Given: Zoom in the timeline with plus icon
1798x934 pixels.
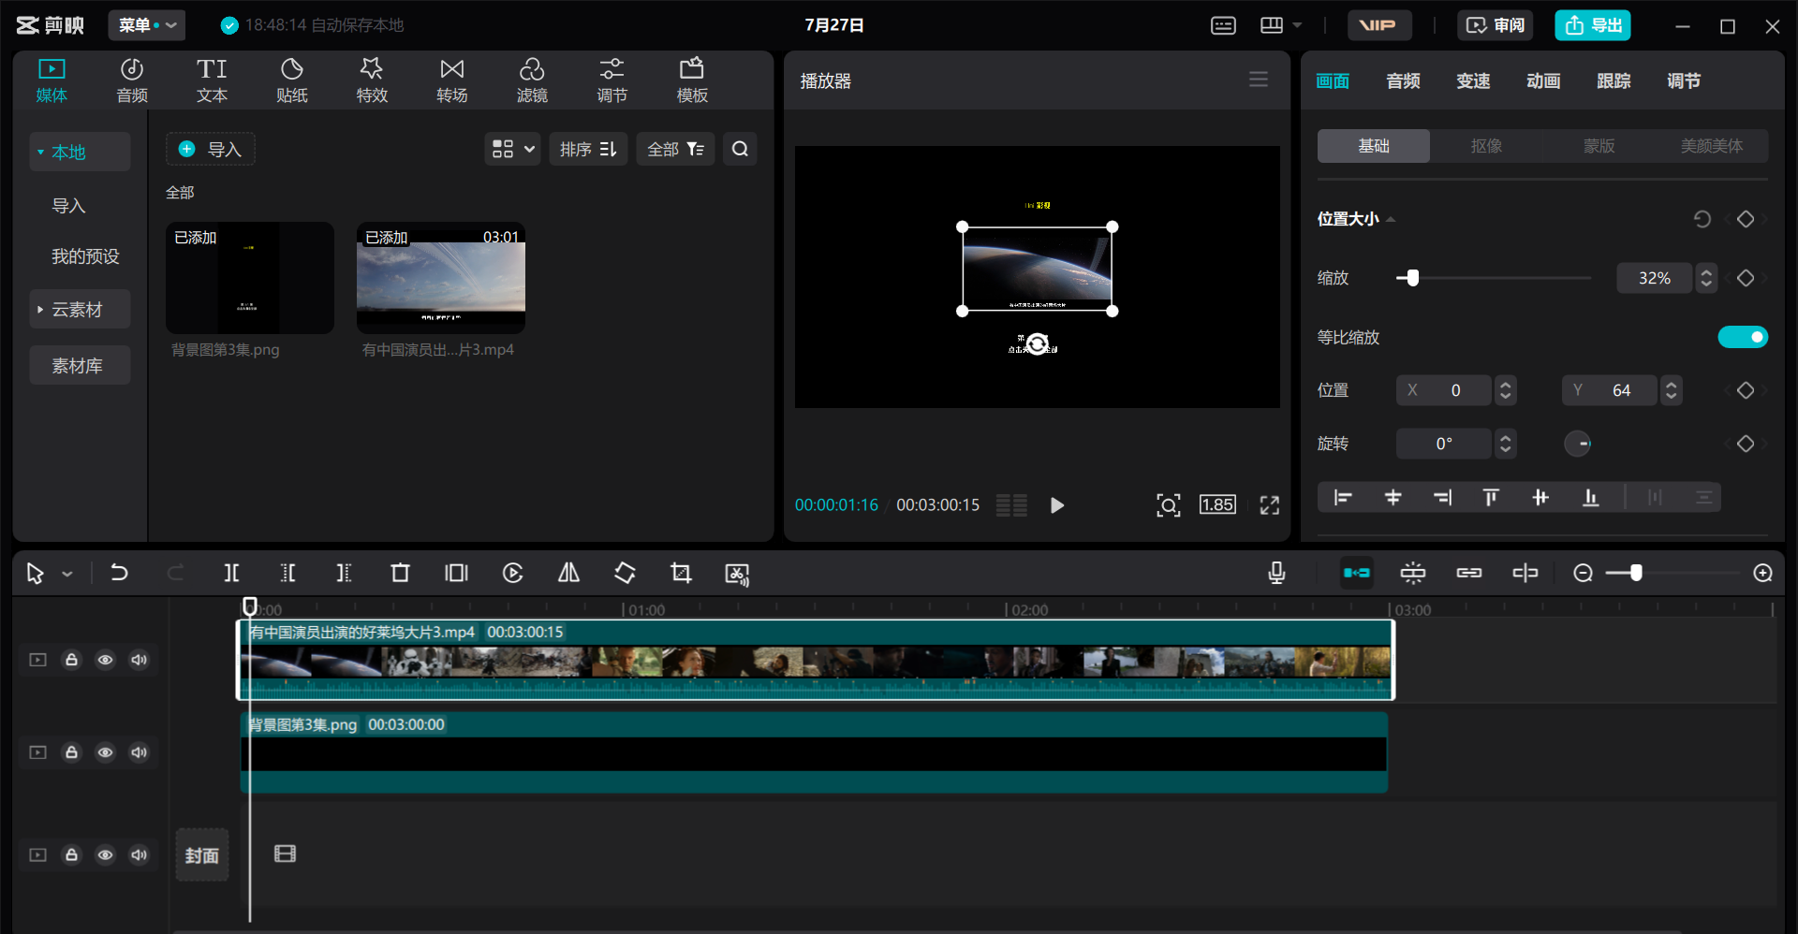Looking at the screenshot, I should tap(1762, 573).
